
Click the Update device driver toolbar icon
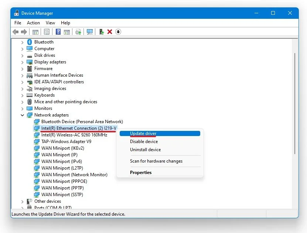click(x=102, y=32)
